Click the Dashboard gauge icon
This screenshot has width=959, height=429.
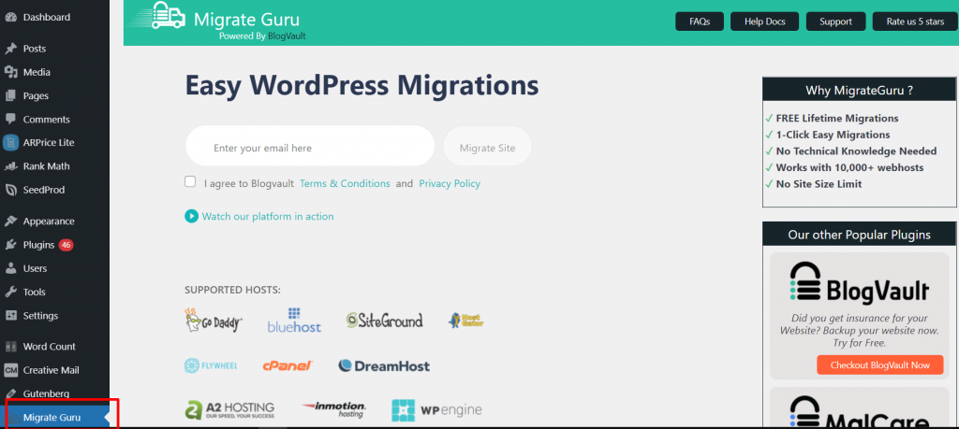[x=10, y=17]
